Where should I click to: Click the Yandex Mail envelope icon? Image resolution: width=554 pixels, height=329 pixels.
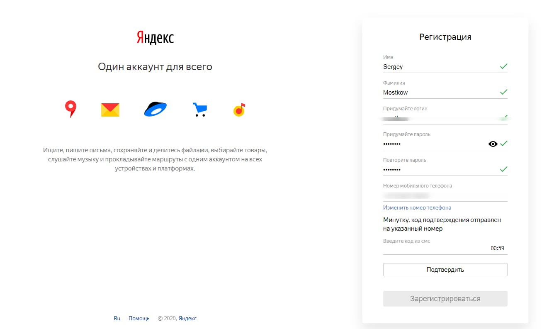110,110
